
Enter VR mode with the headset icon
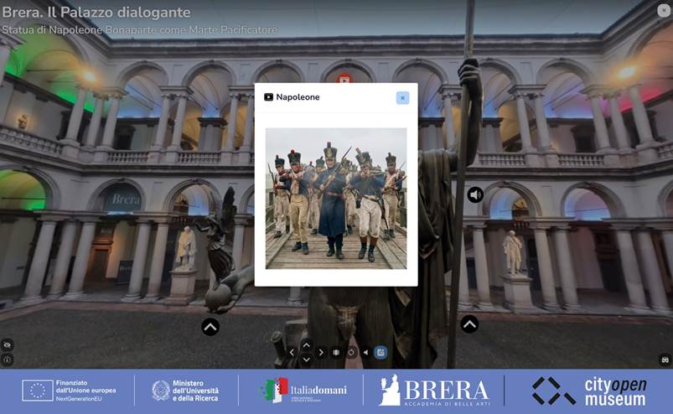(x=665, y=360)
